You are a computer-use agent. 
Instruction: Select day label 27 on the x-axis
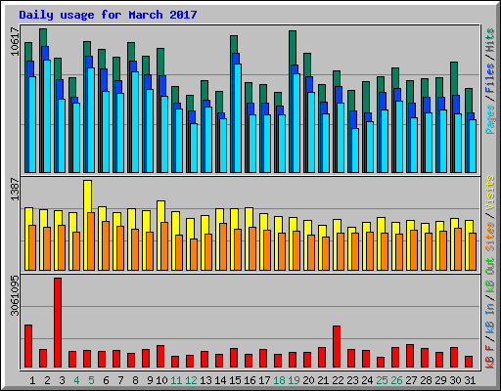(x=411, y=380)
